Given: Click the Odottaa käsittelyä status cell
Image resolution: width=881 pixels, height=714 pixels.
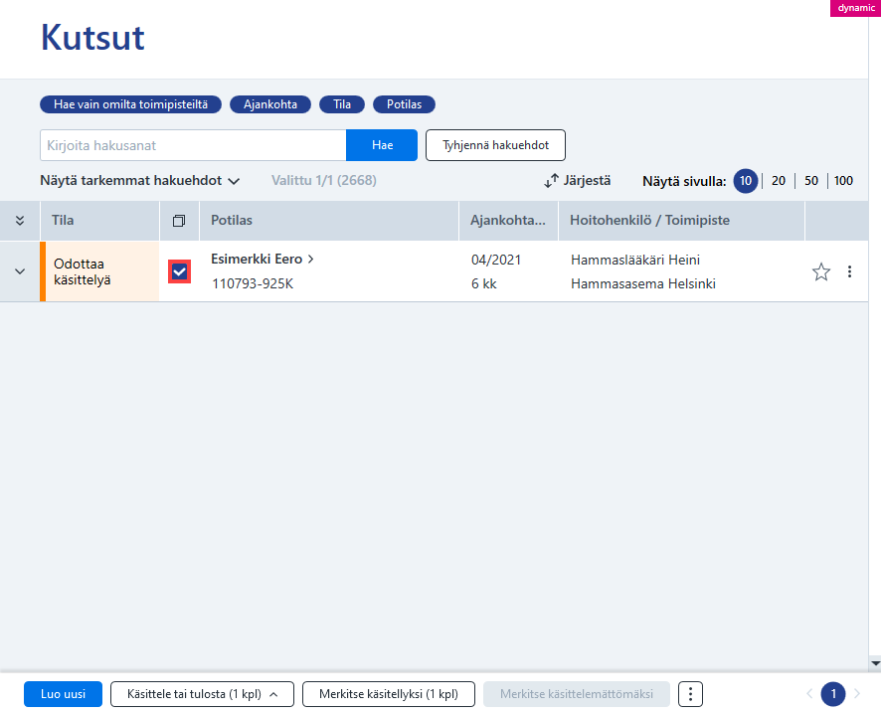Looking at the screenshot, I should click(x=101, y=271).
